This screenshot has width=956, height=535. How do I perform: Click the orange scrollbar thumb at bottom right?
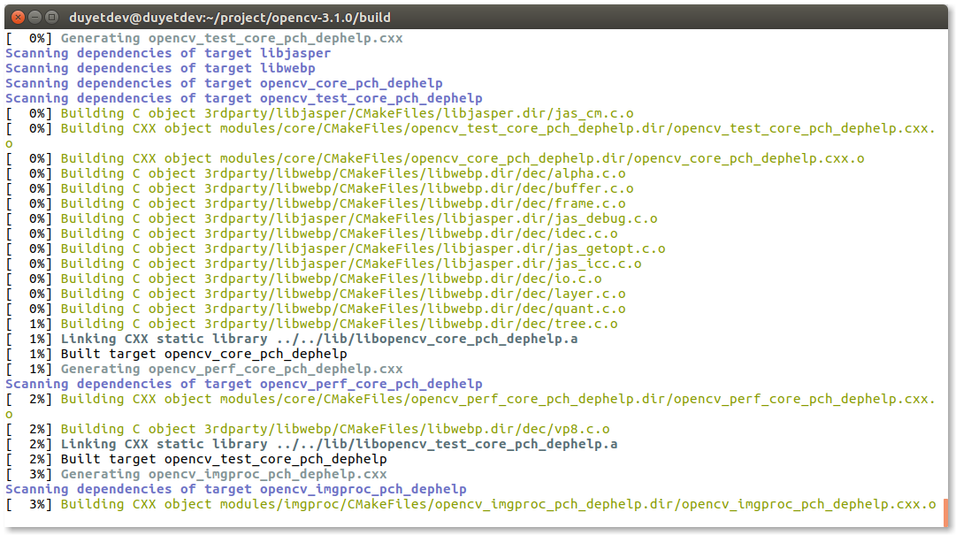(x=945, y=513)
